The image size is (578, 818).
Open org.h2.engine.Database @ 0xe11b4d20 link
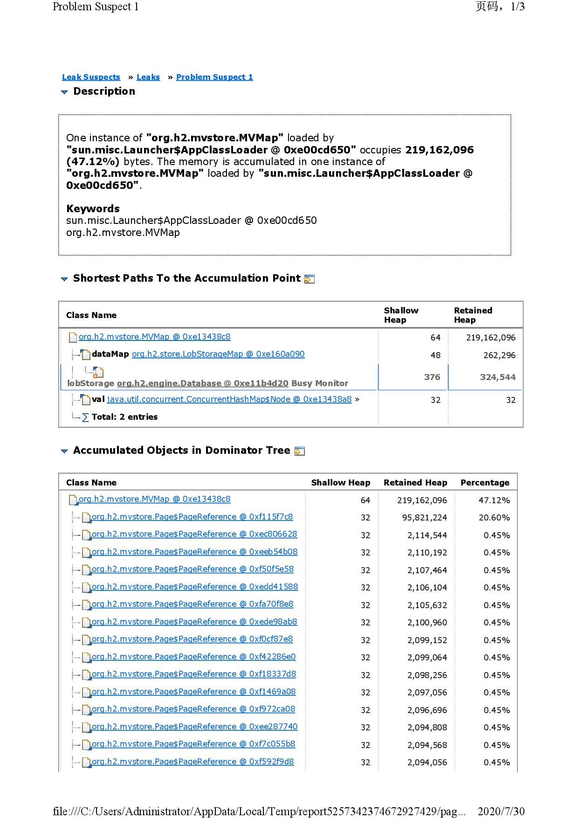click(202, 383)
